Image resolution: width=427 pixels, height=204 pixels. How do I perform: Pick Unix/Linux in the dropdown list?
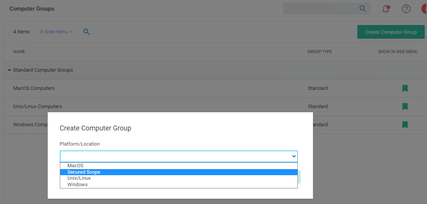click(x=79, y=178)
